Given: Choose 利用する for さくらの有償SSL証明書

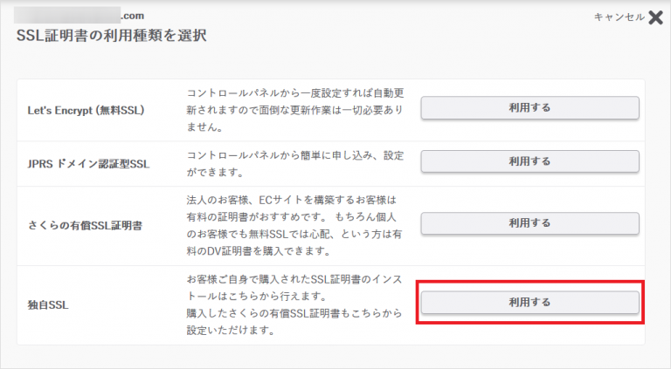Looking at the screenshot, I should pos(529,222).
